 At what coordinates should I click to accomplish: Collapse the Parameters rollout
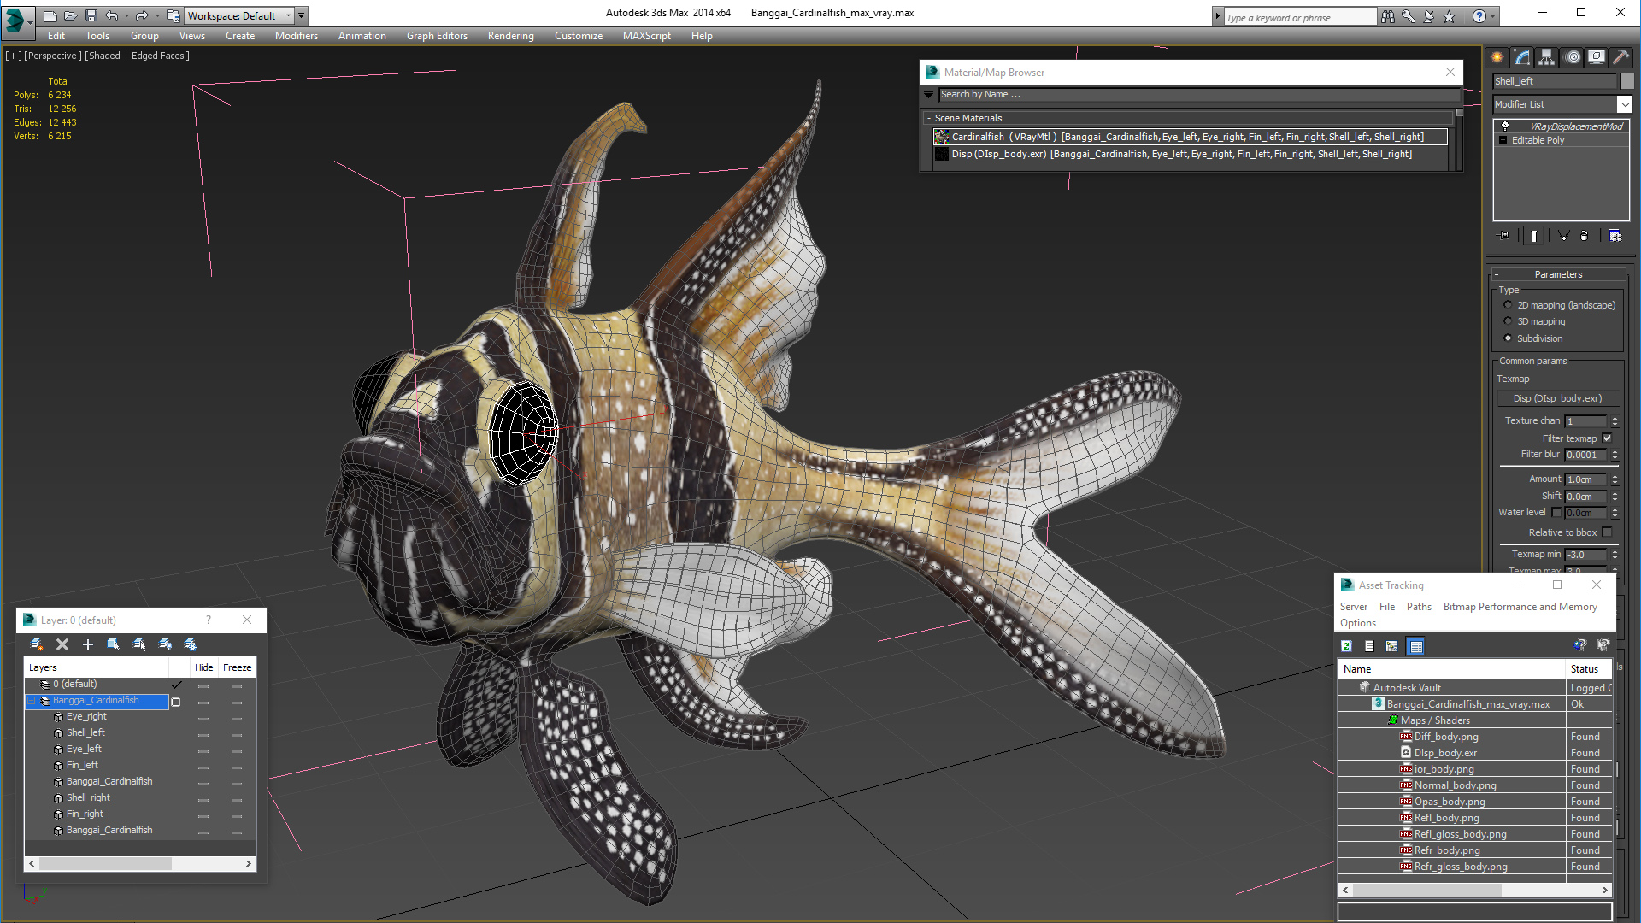pyautogui.click(x=1497, y=274)
